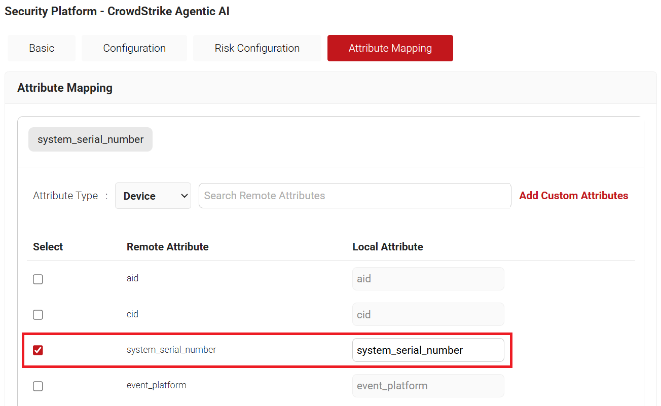Viewport: 661px width, 406px height.
Task: Click the Remote Attribute column header
Action: pos(168,247)
